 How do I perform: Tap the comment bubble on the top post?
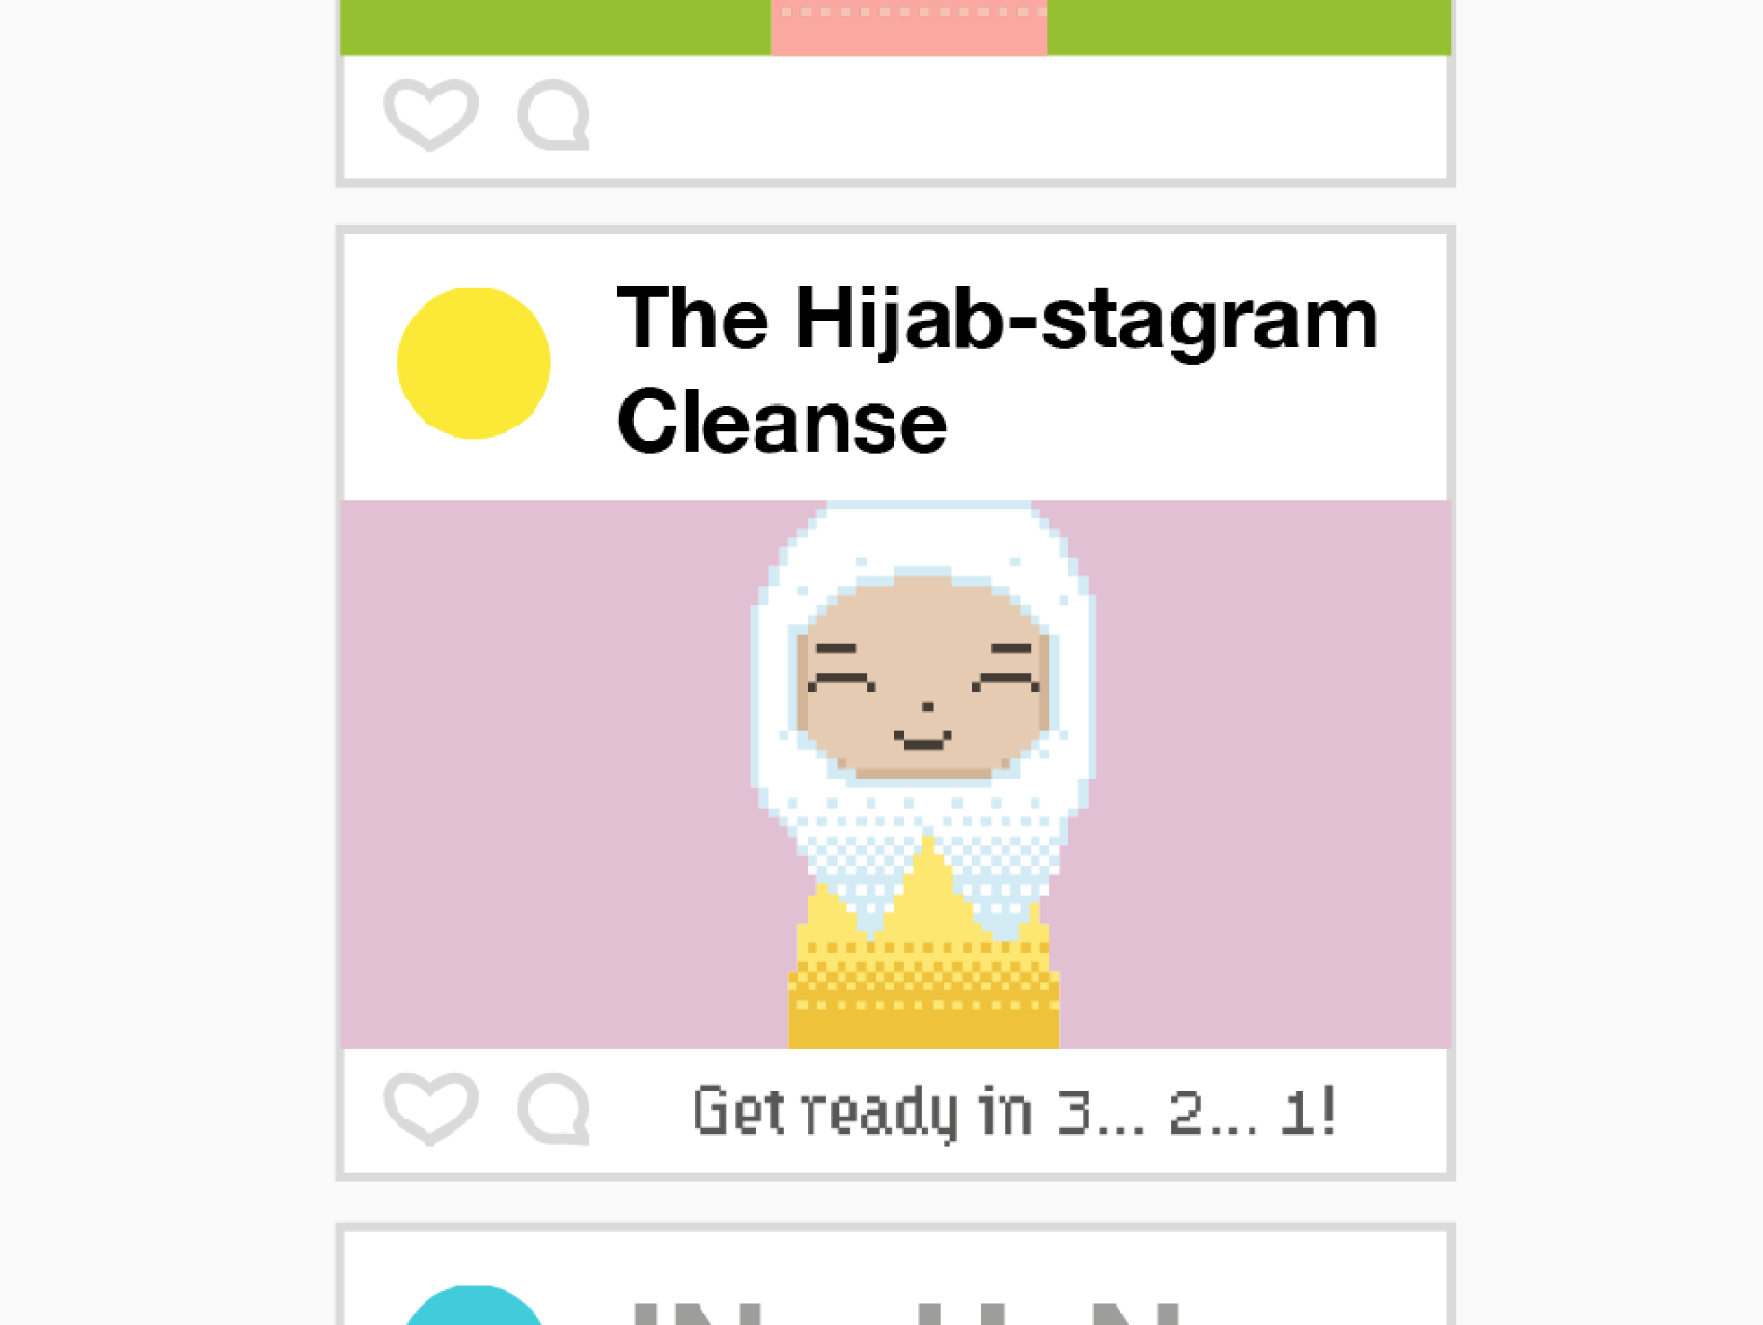tap(554, 114)
